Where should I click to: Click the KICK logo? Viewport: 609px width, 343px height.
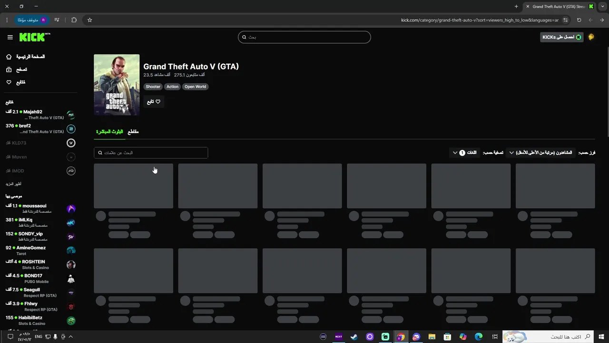click(x=35, y=37)
